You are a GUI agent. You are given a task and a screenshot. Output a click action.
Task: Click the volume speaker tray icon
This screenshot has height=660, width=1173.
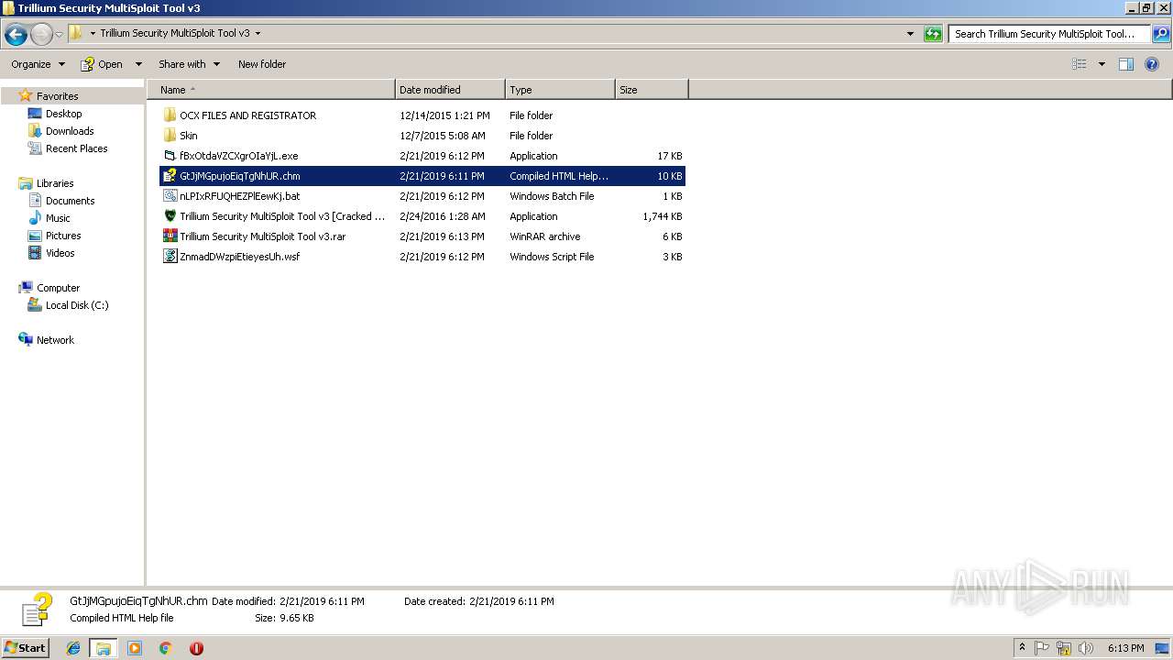[x=1086, y=648]
